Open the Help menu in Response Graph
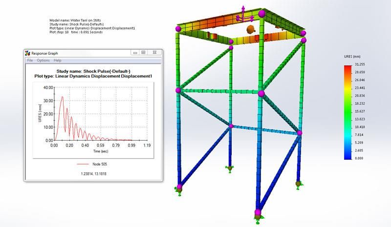Image resolution: width=391 pixels, height=227 pixels. pos(58,61)
